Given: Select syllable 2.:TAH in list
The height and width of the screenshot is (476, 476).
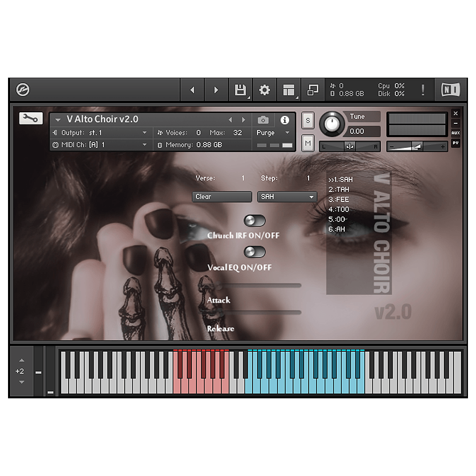Looking at the screenshot, I should (x=339, y=189).
